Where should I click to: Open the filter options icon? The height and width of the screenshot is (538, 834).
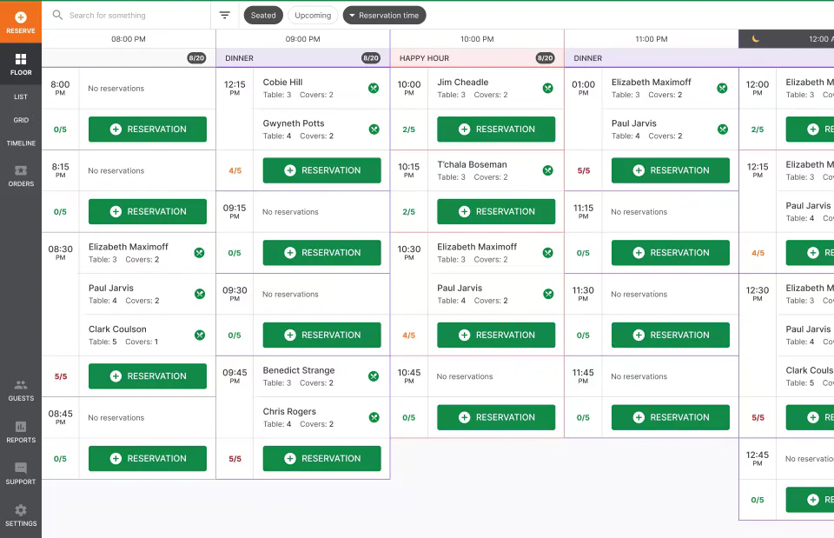pyautogui.click(x=225, y=15)
